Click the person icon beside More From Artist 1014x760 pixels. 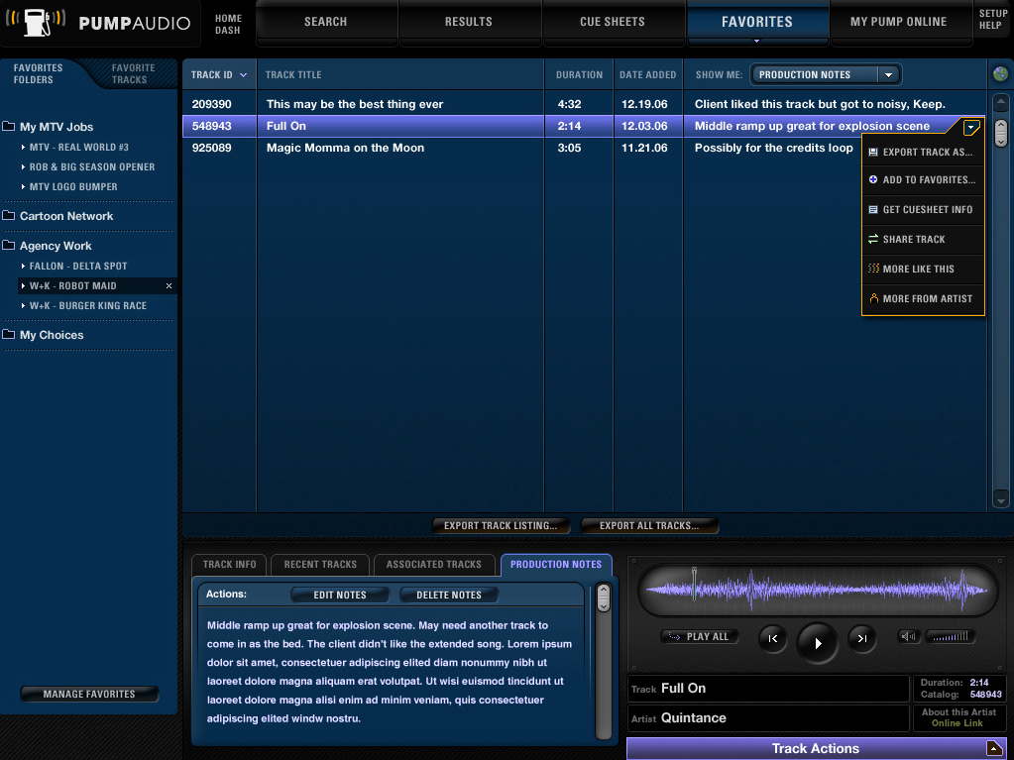(873, 298)
